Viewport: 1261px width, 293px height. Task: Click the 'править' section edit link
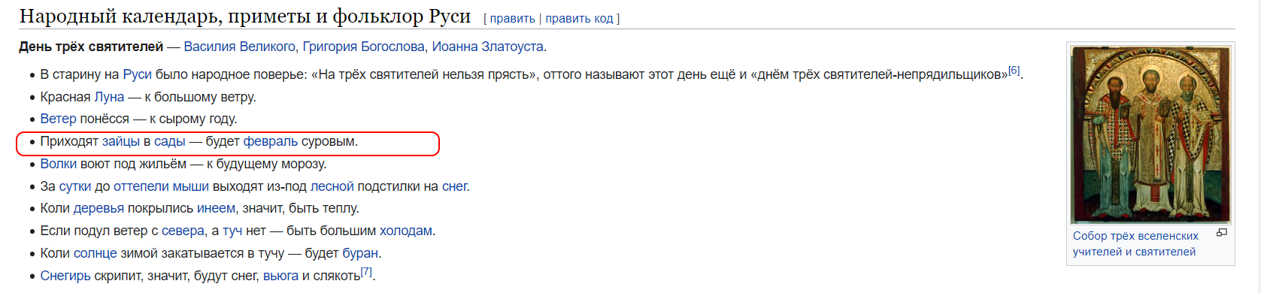(x=512, y=19)
